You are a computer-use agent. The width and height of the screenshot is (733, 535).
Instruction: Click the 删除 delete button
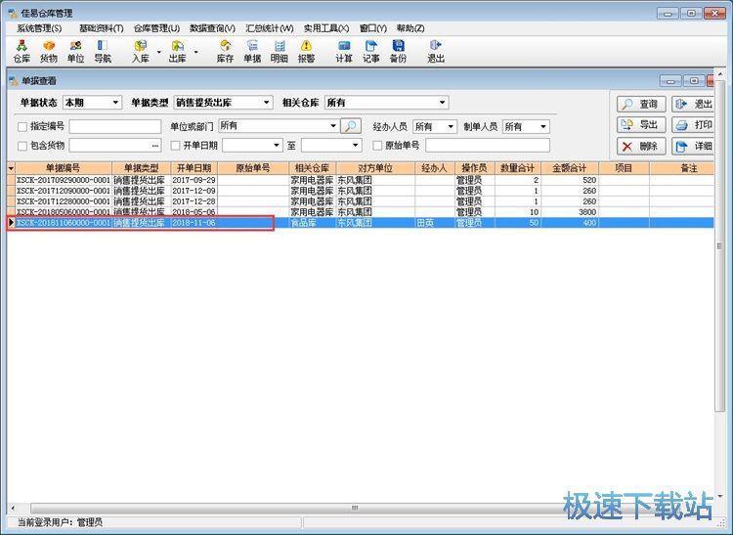tap(641, 147)
